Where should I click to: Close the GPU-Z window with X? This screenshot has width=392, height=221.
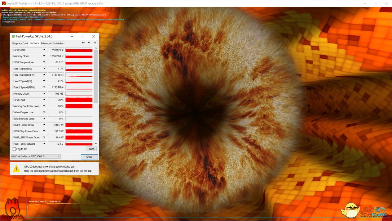click(x=94, y=36)
